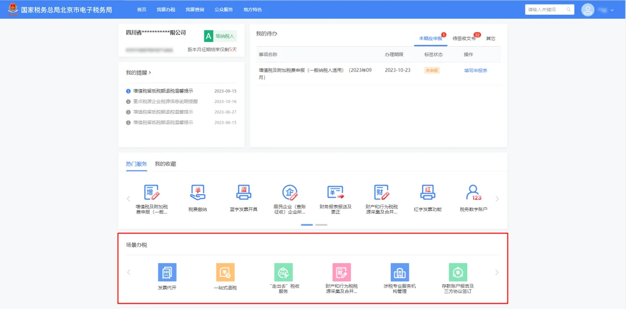Screen dimensions: 626x309
Task: Click the 我的待办 panel heading
Action: click(267, 34)
